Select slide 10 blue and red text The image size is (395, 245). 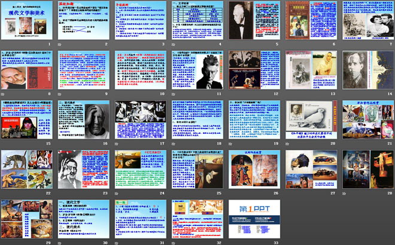coord(141,70)
